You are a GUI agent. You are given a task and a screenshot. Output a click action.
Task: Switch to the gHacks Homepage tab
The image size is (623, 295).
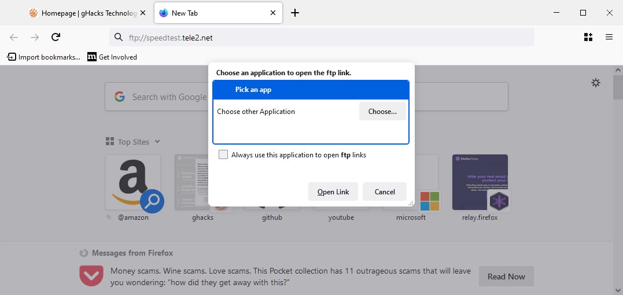point(84,13)
